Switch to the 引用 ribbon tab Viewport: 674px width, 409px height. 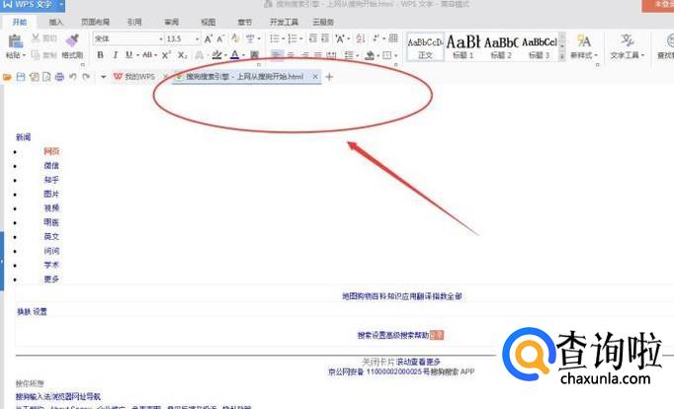click(134, 22)
